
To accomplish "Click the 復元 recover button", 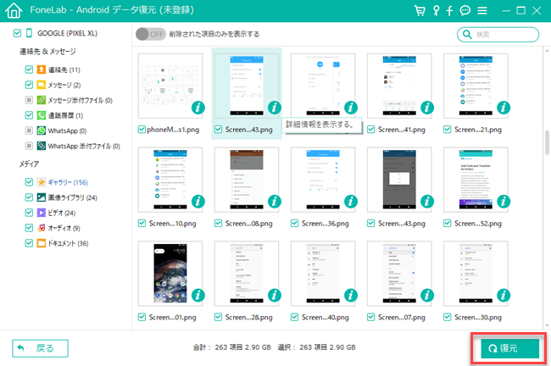I will pos(509,348).
